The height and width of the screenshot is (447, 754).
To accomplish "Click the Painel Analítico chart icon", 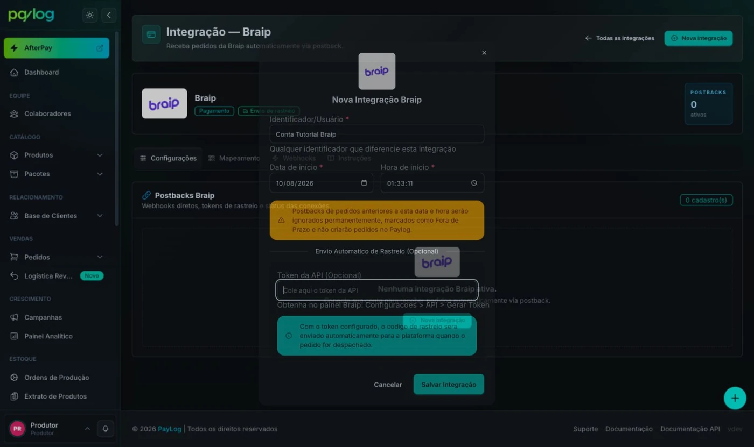I will pyautogui.click(x=15, y=336).
